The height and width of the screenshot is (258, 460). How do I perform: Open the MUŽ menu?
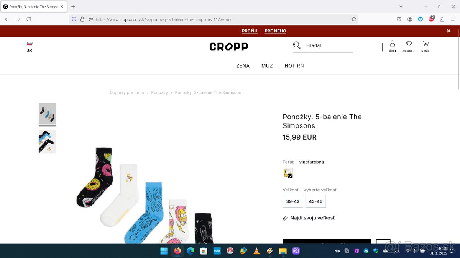(x=267, y=66)
